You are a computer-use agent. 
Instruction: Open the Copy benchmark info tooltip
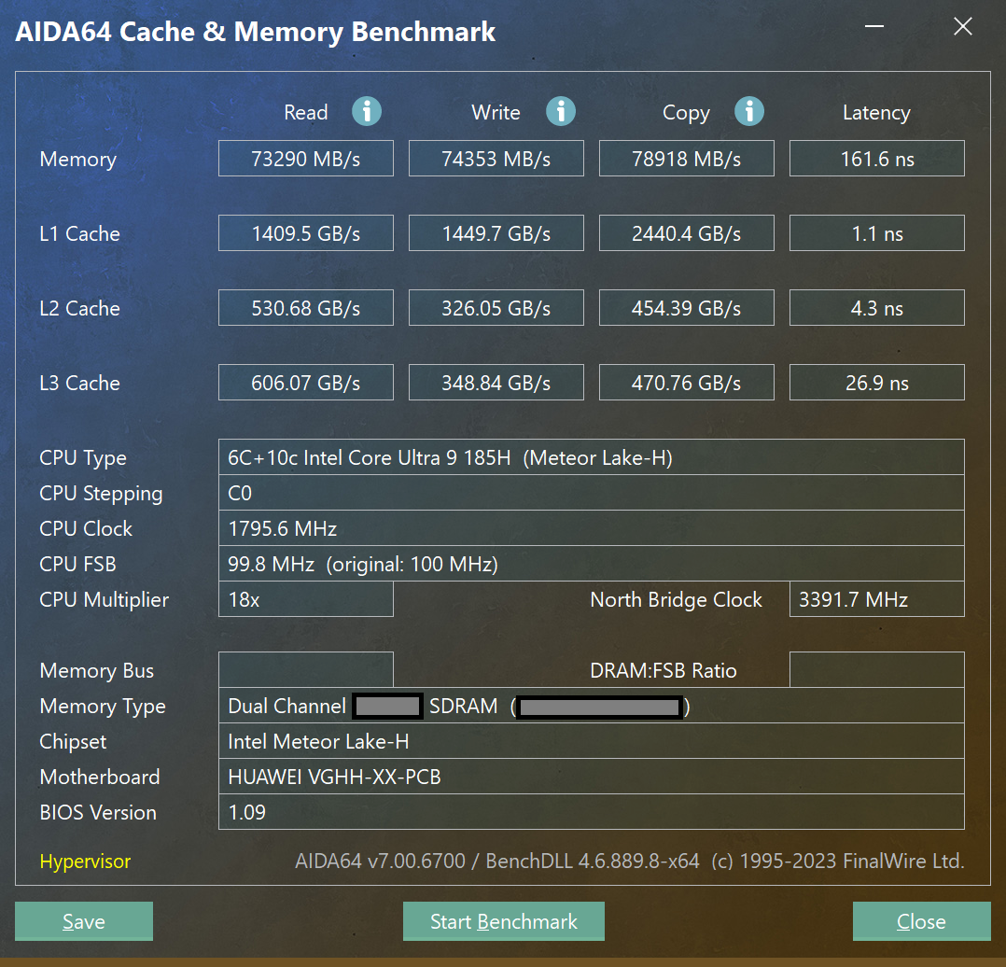click(749, 111)
